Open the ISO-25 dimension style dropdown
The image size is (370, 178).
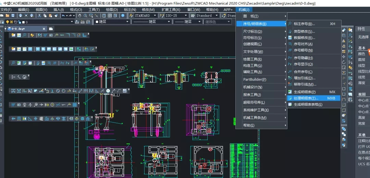pos(186,16)
